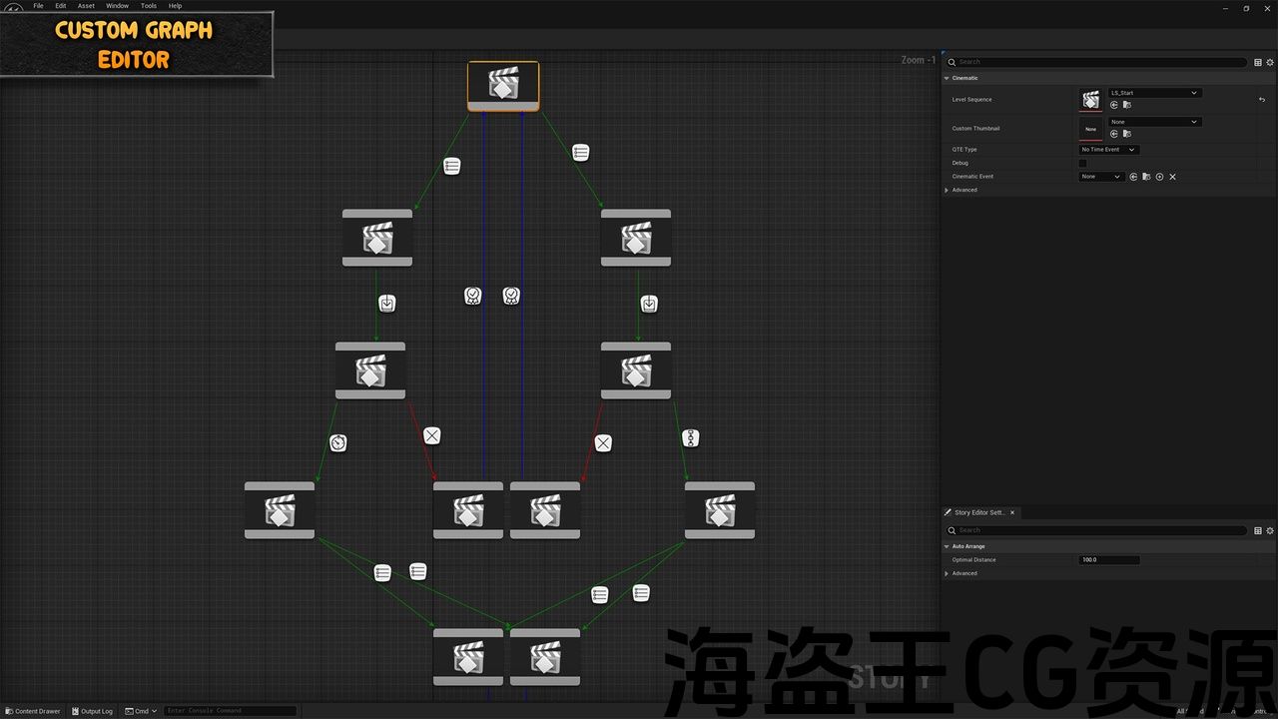Select the highlighted top cinematic node
Viewport: 1278px width, 719px height.
click(503, 86)
